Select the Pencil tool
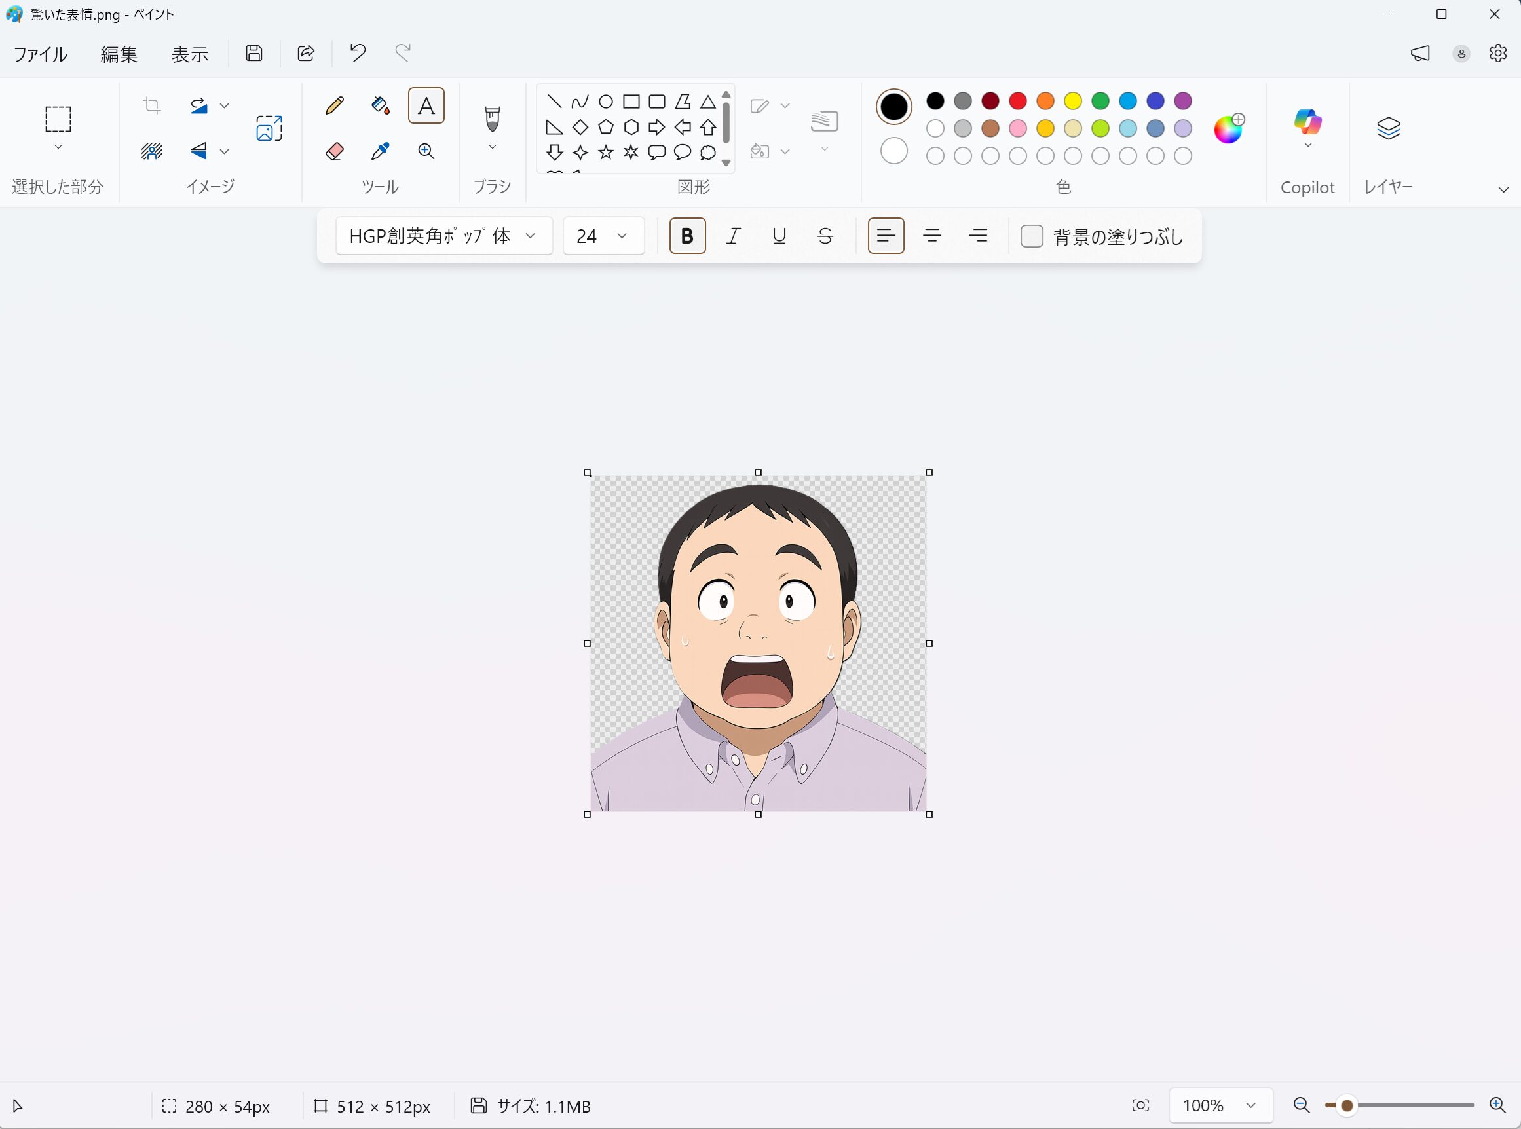Screen dimensions: 1521x1129 pyautogui.click(x=334, y=106)
